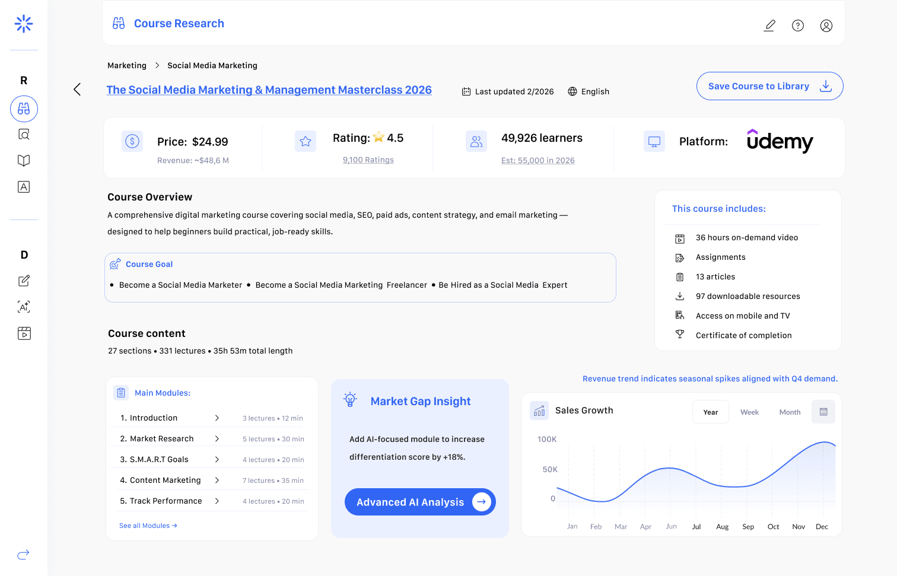Click the Sales Growth chart icon
The image size is (897, 576).
point(539,410)
